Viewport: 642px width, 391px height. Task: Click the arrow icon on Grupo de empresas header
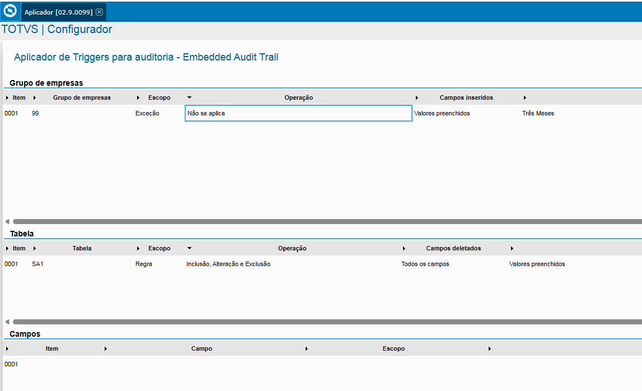(x=138, y=97)
